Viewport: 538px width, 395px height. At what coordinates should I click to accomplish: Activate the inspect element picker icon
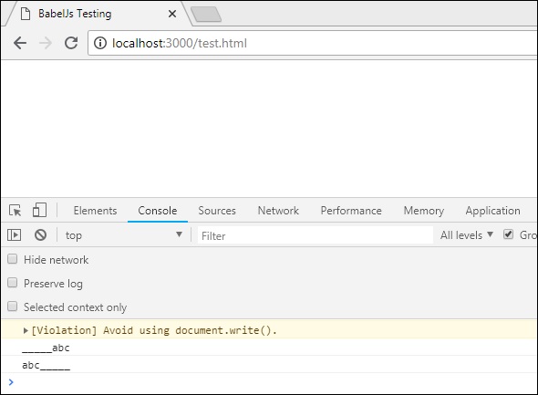click(16, 210)
